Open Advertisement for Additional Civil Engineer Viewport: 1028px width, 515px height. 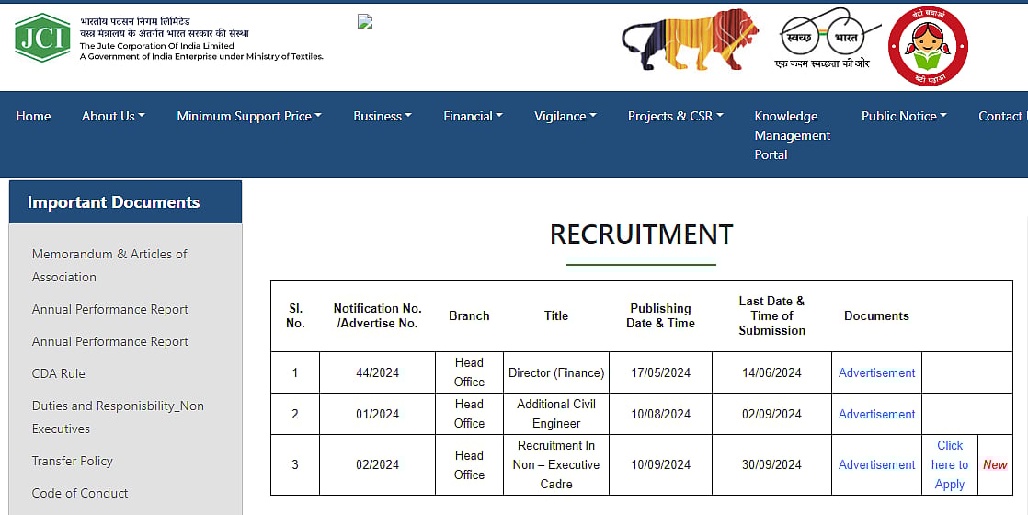(x=876, y=414)
